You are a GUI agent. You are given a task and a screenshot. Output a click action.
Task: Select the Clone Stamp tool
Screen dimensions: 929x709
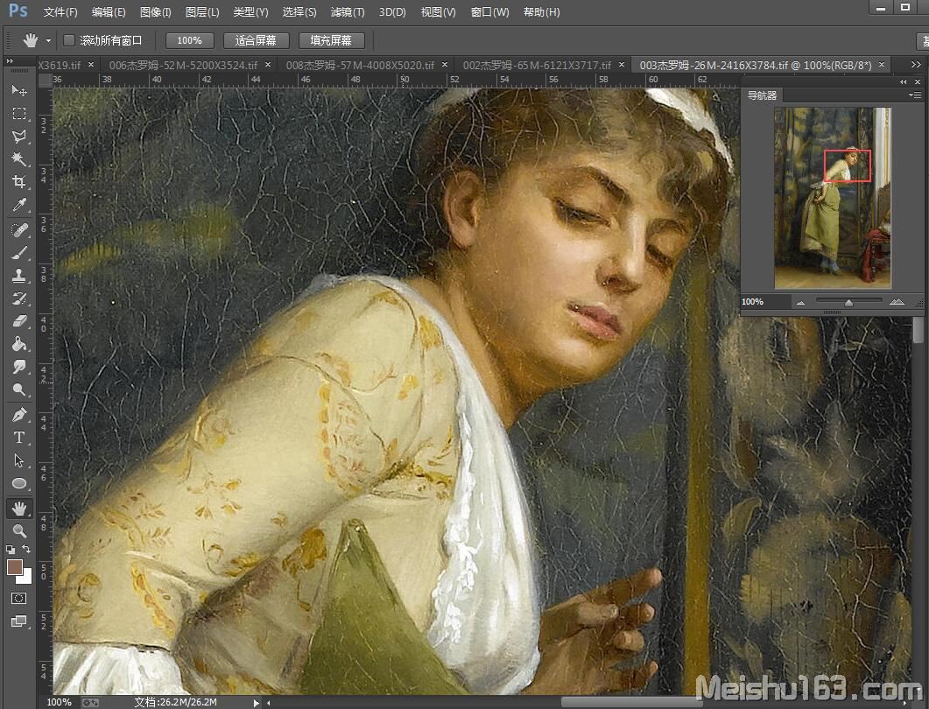[x=19, y=276]
